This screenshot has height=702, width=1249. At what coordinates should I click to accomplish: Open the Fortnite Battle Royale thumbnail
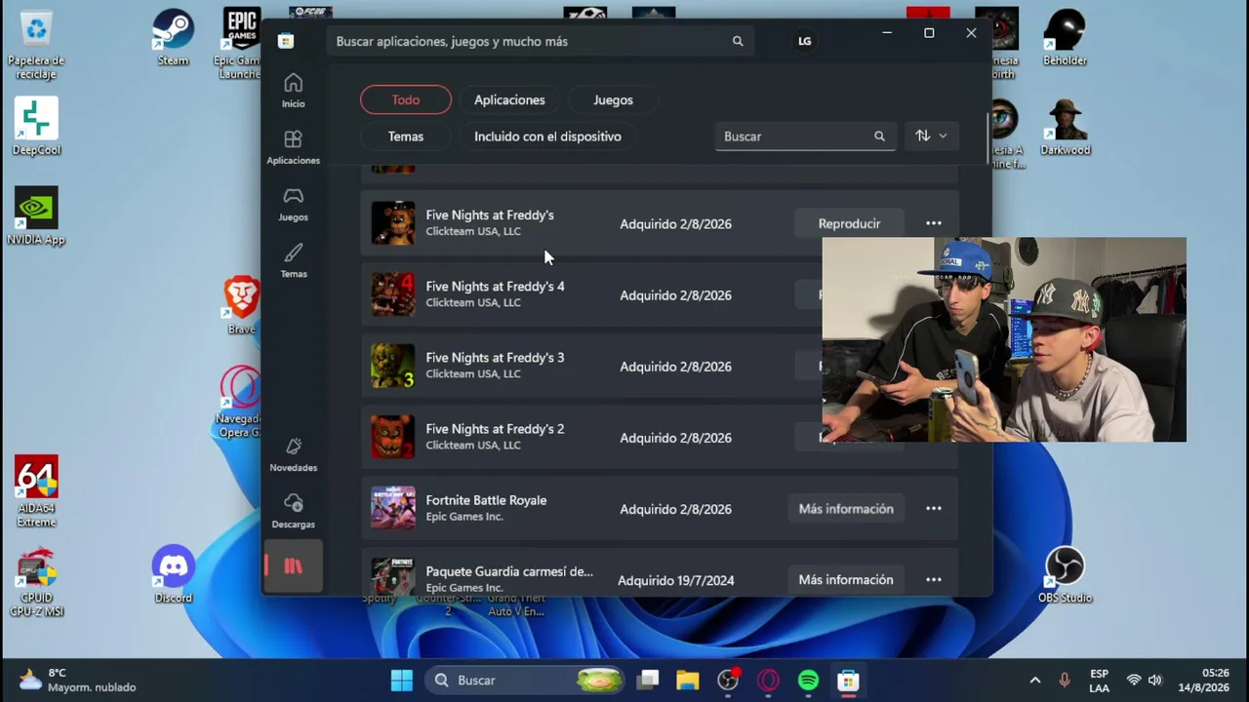click(393, 508)
